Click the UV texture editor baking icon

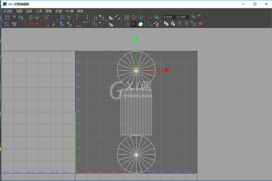150,17
